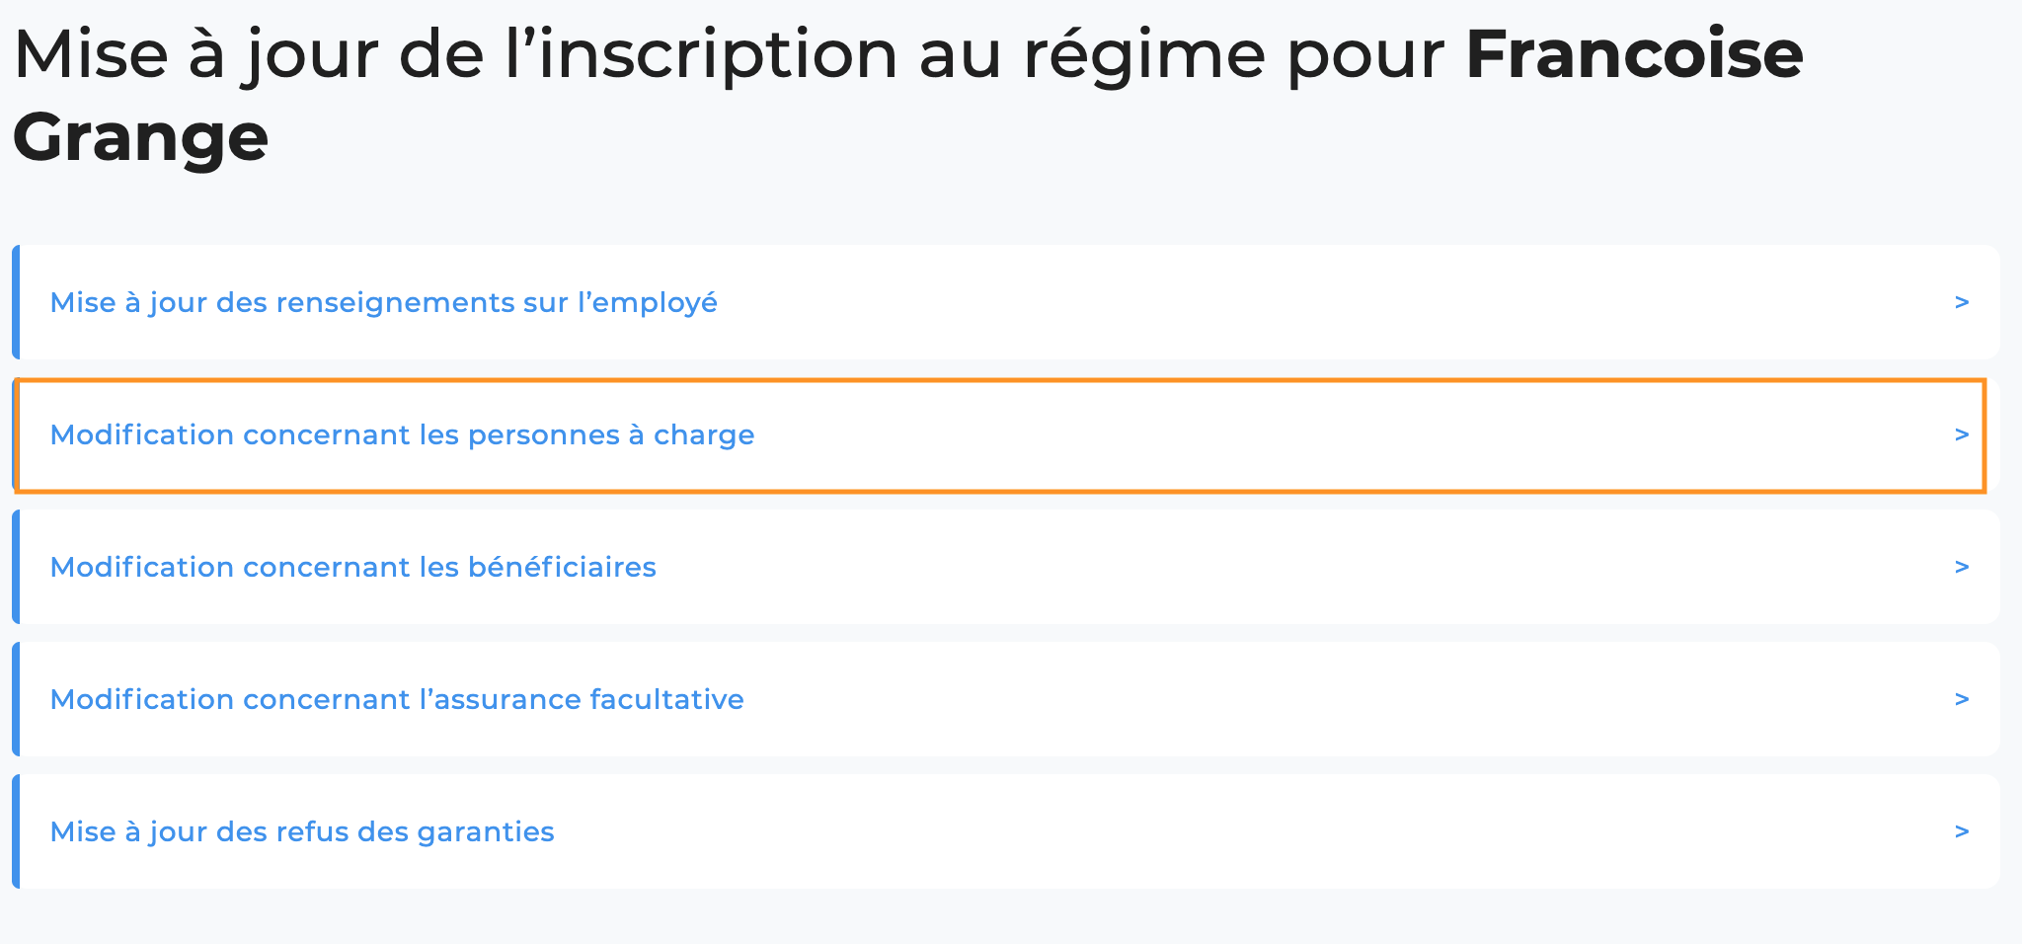The image size is (2022, 944).
Task: Click chevron arrow on refus des garanties row
Action: [x=1962, y=831]
